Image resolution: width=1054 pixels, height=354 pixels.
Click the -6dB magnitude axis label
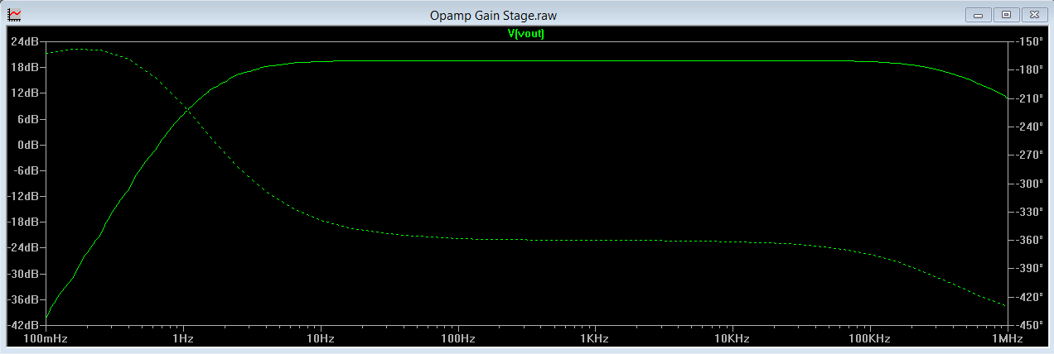[26, 170]
